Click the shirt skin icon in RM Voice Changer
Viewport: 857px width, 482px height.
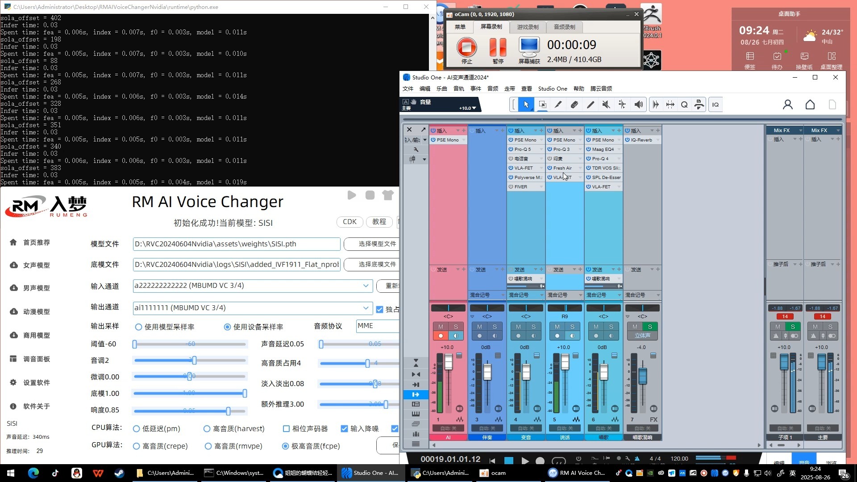pyautogui.click(x=388, y=195)
